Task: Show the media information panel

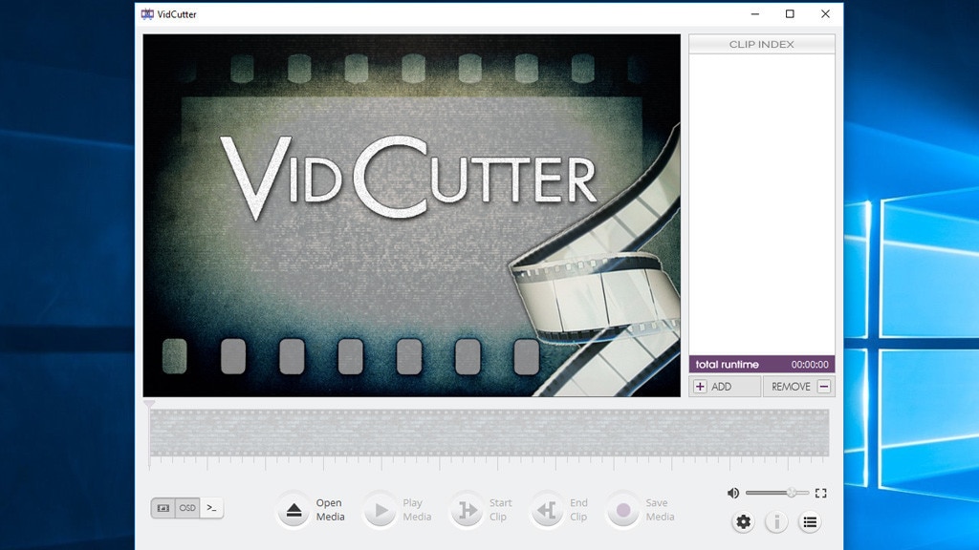Action: tap(776, 522)
